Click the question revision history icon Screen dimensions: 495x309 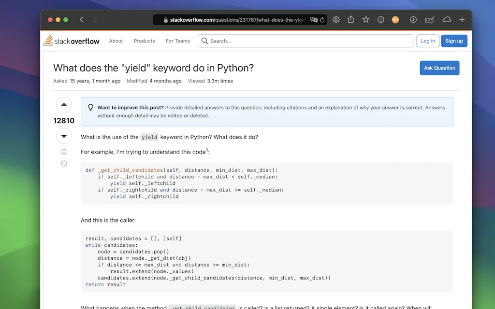(x=64, y=164)
